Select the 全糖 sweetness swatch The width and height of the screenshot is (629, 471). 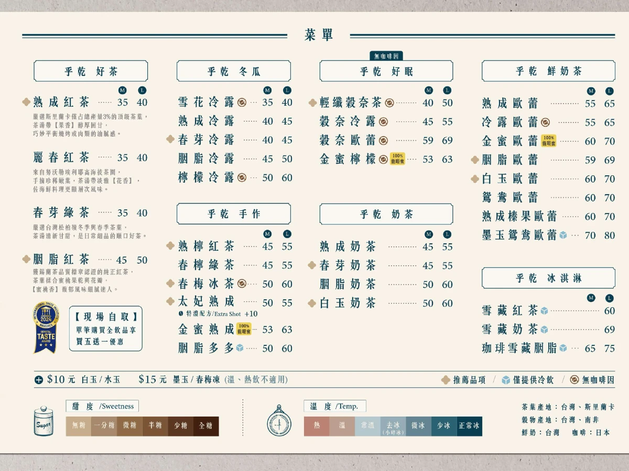pyautogui.click(x=206, y=426)
